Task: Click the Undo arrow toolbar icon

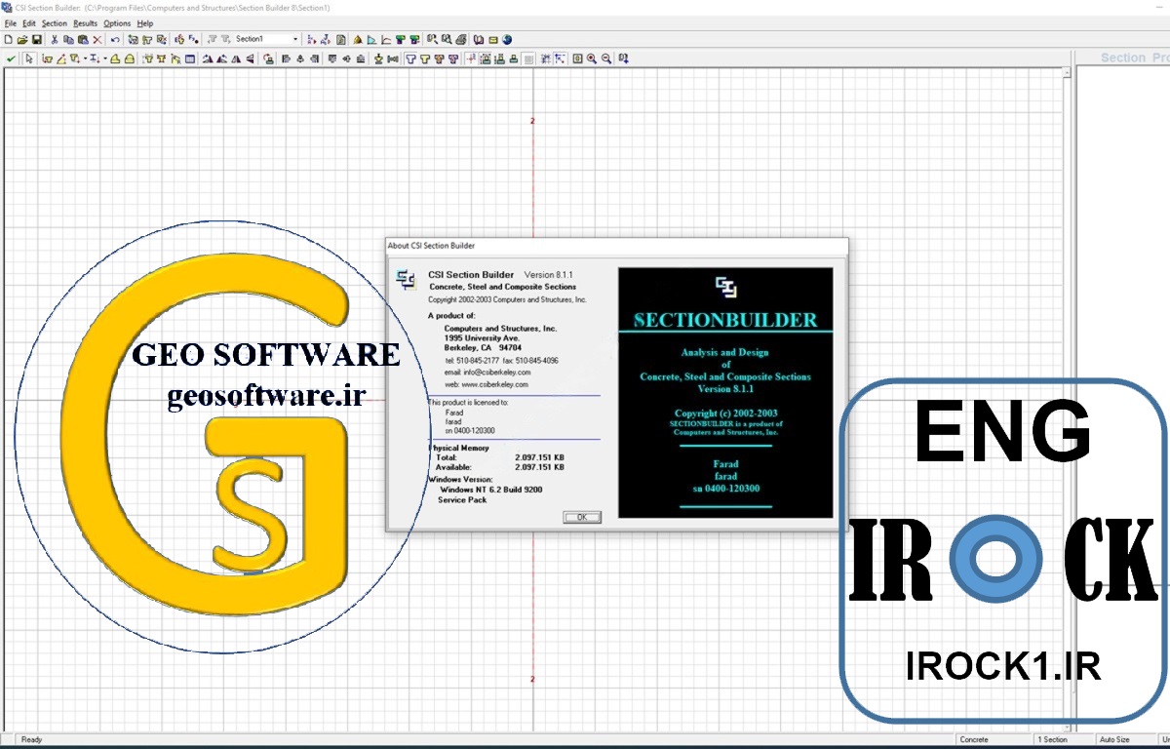Action: [115, 40]
